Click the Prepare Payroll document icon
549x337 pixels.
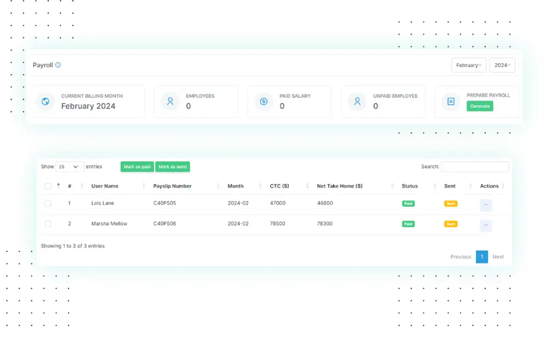(x=451, y=102)
